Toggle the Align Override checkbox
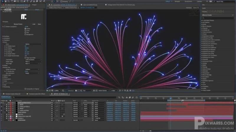The width and height of the screenshot is (236, 132). 25,57
